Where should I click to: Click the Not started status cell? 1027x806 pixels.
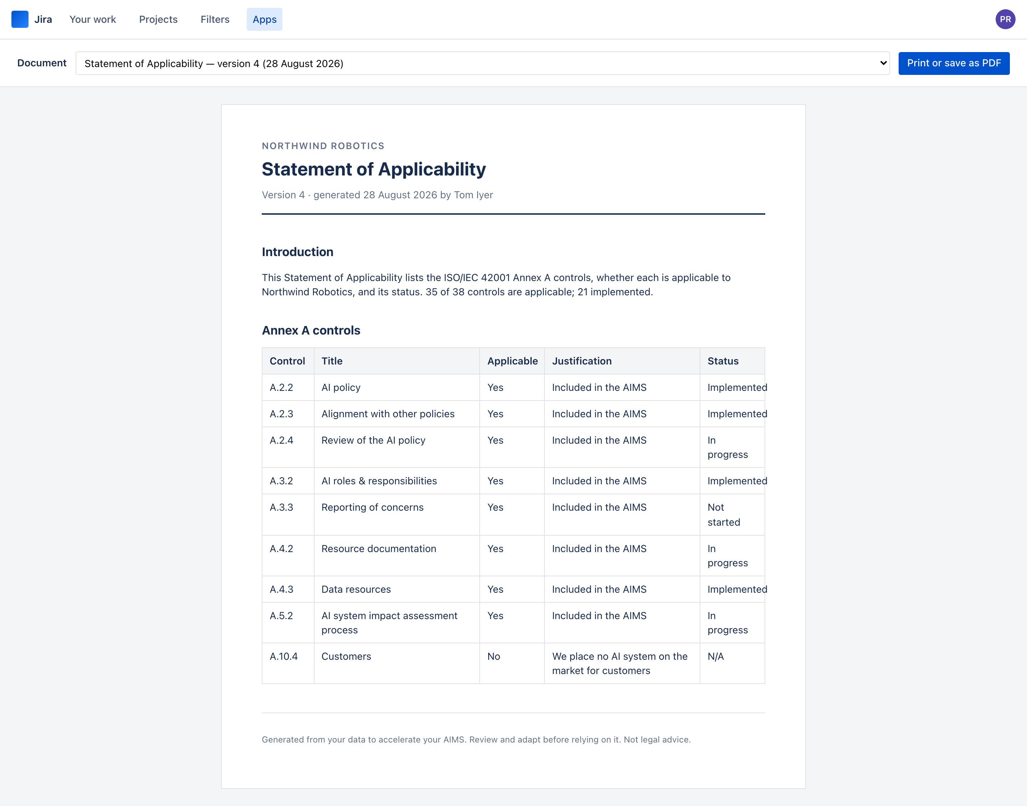pyautogui.click(x=732, y=515)
